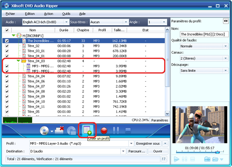The image size is (232, 167).
Task: Click the Parcourir... button
Action: [137, 151]
